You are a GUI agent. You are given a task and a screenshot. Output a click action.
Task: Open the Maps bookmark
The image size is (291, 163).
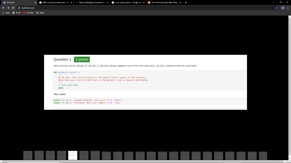click(40, 12)
